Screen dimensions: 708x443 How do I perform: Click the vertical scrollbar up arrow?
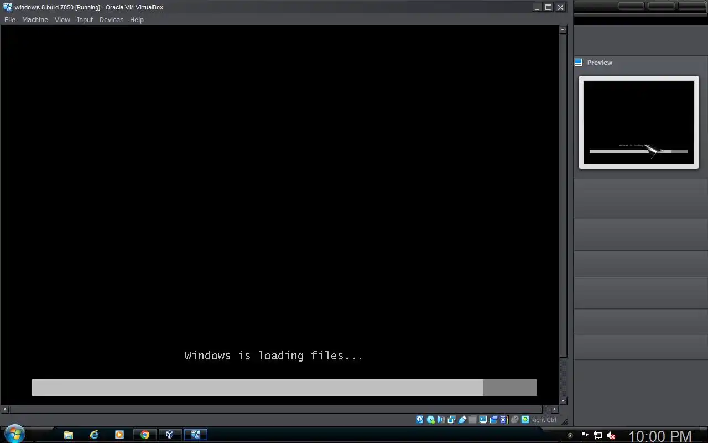563,29
